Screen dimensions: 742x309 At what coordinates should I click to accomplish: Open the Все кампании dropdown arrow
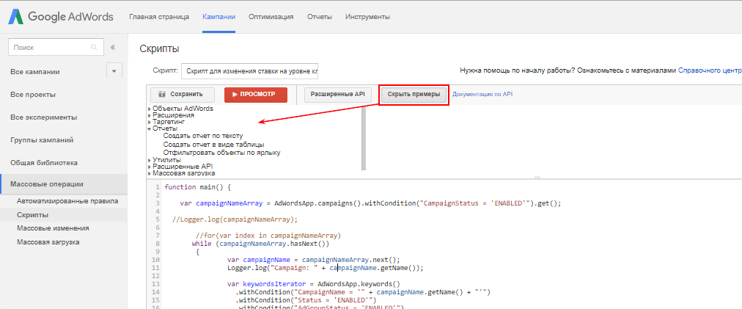pyautogui.click(x=114, y=72)
